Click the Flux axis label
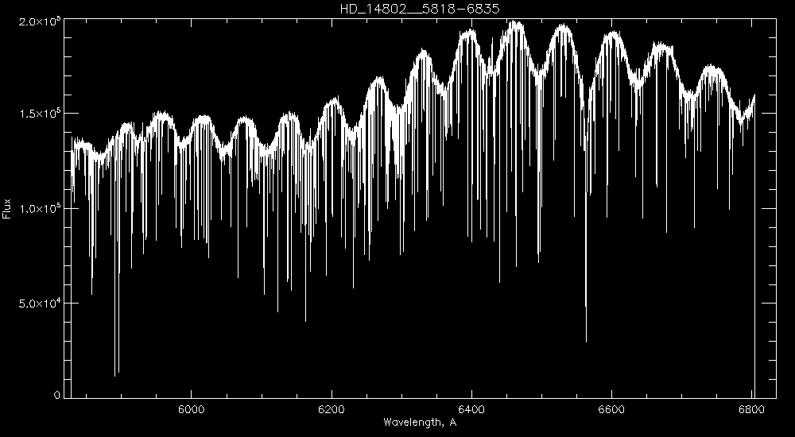The image size is (795, 437). point(6,208)
